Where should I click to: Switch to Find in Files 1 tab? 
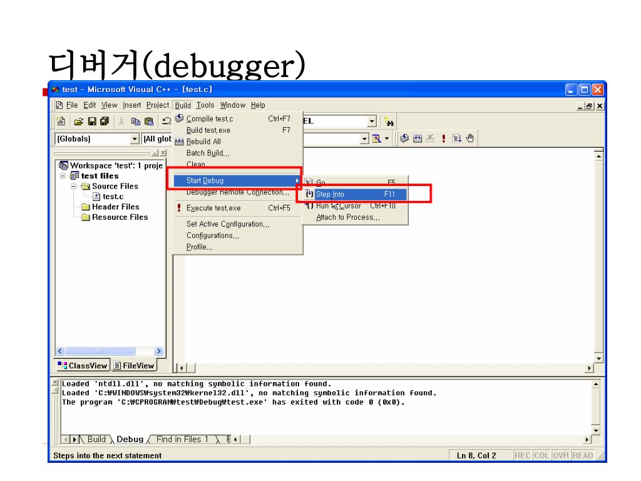[x=182, y=439]
